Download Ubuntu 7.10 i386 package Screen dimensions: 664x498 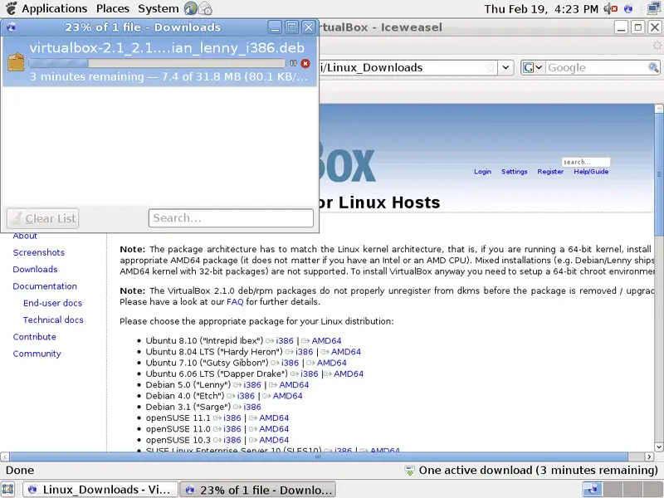pyautogui.click(x=290, y=363)
